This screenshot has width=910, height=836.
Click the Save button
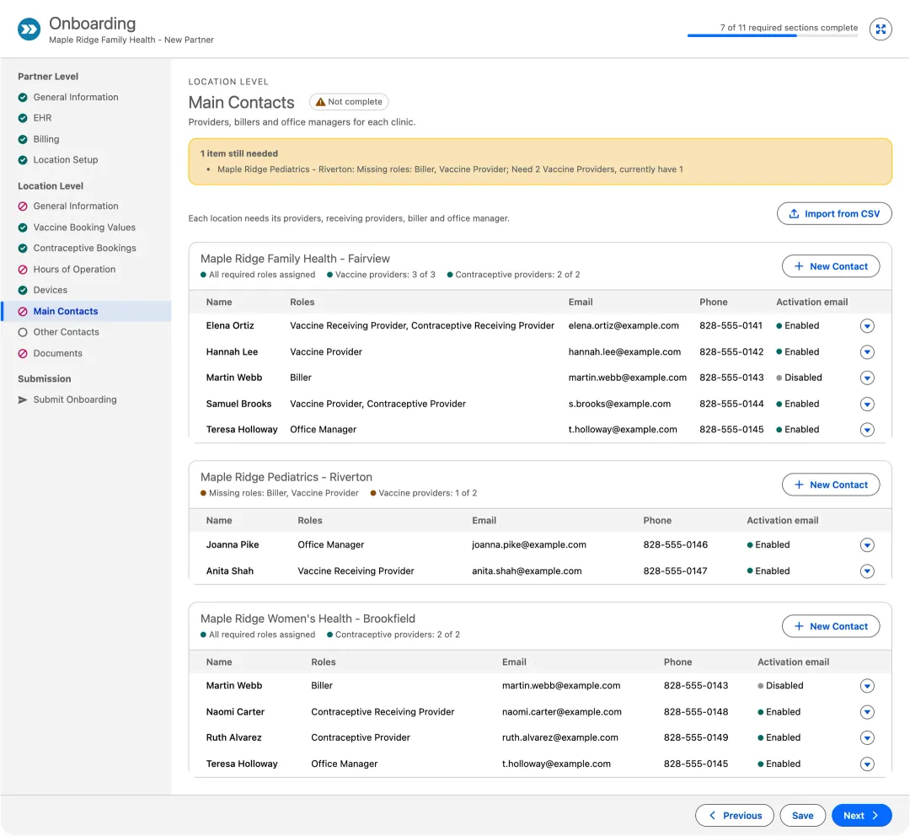pos(803,815)
